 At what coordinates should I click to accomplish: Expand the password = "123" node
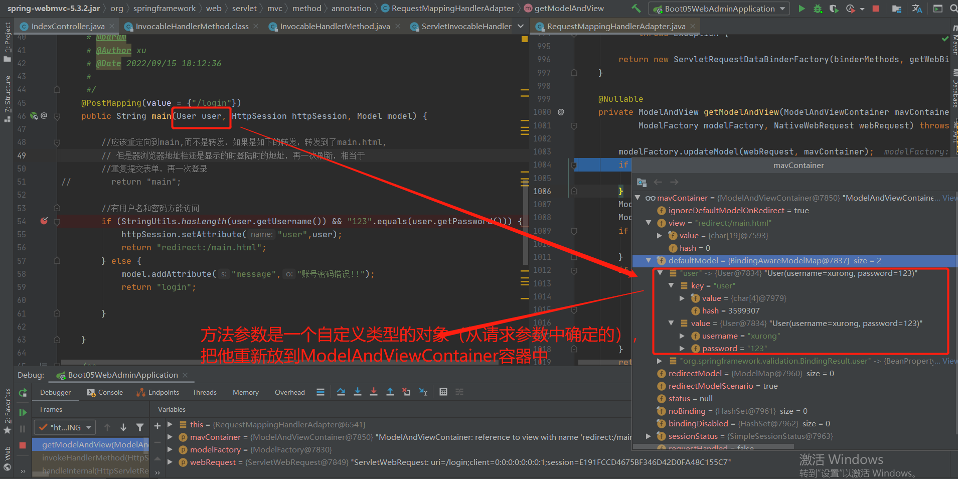point(682,348)
